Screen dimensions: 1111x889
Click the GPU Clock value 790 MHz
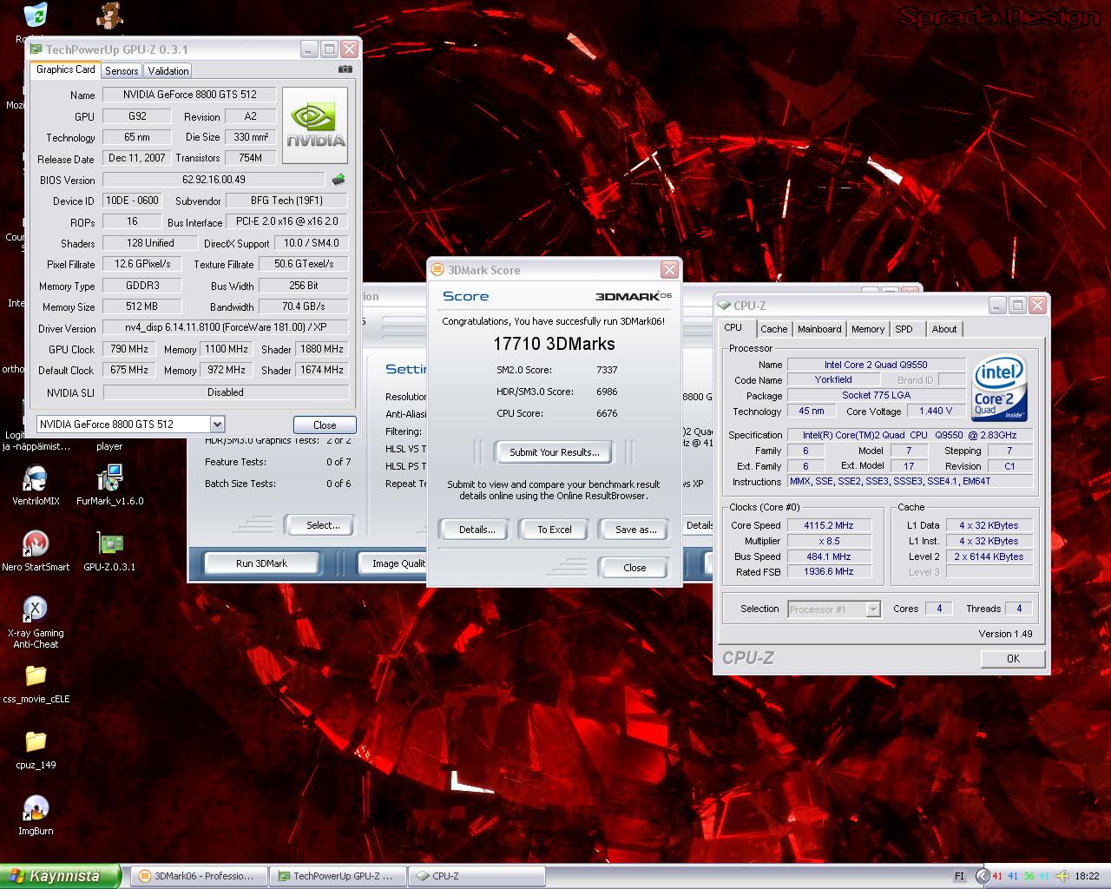(129, 349)
